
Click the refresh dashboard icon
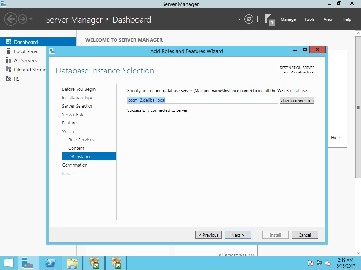pyautogui.click(x=249, y=19)
